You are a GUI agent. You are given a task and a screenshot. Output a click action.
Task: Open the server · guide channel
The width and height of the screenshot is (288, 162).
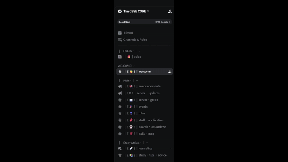[x=145, y=100]
